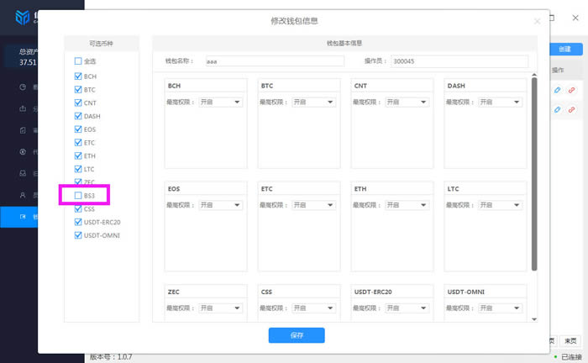Open BTC 最高权限 dropdown
588x363 pixels.
[313, 102]
